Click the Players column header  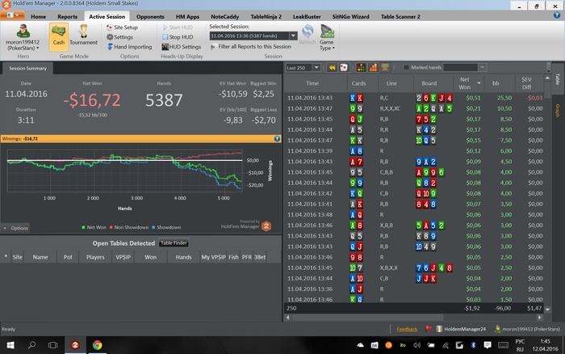pos(95,257)
